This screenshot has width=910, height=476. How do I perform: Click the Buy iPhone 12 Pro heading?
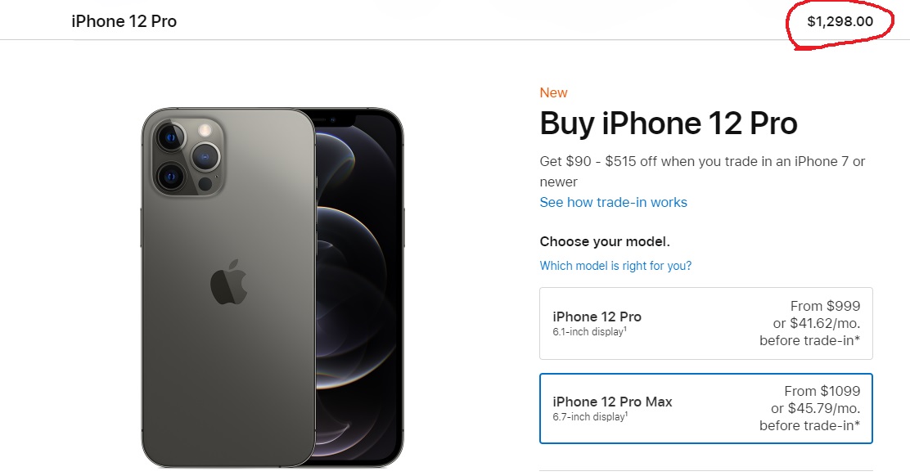[x=669, y=123]
